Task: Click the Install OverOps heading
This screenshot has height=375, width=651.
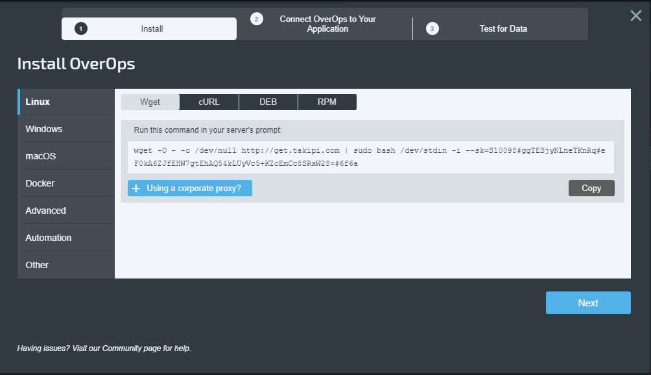Action: 76,64
